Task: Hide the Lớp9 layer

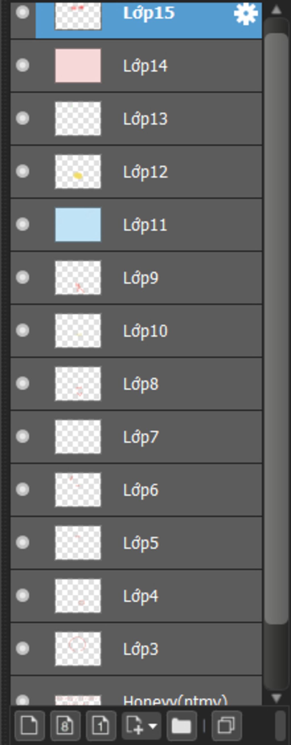Action: (x=22, y=277)
